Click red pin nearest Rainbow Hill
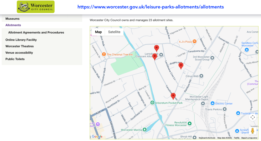The image size is (261, 141). [x=173, y=96]
